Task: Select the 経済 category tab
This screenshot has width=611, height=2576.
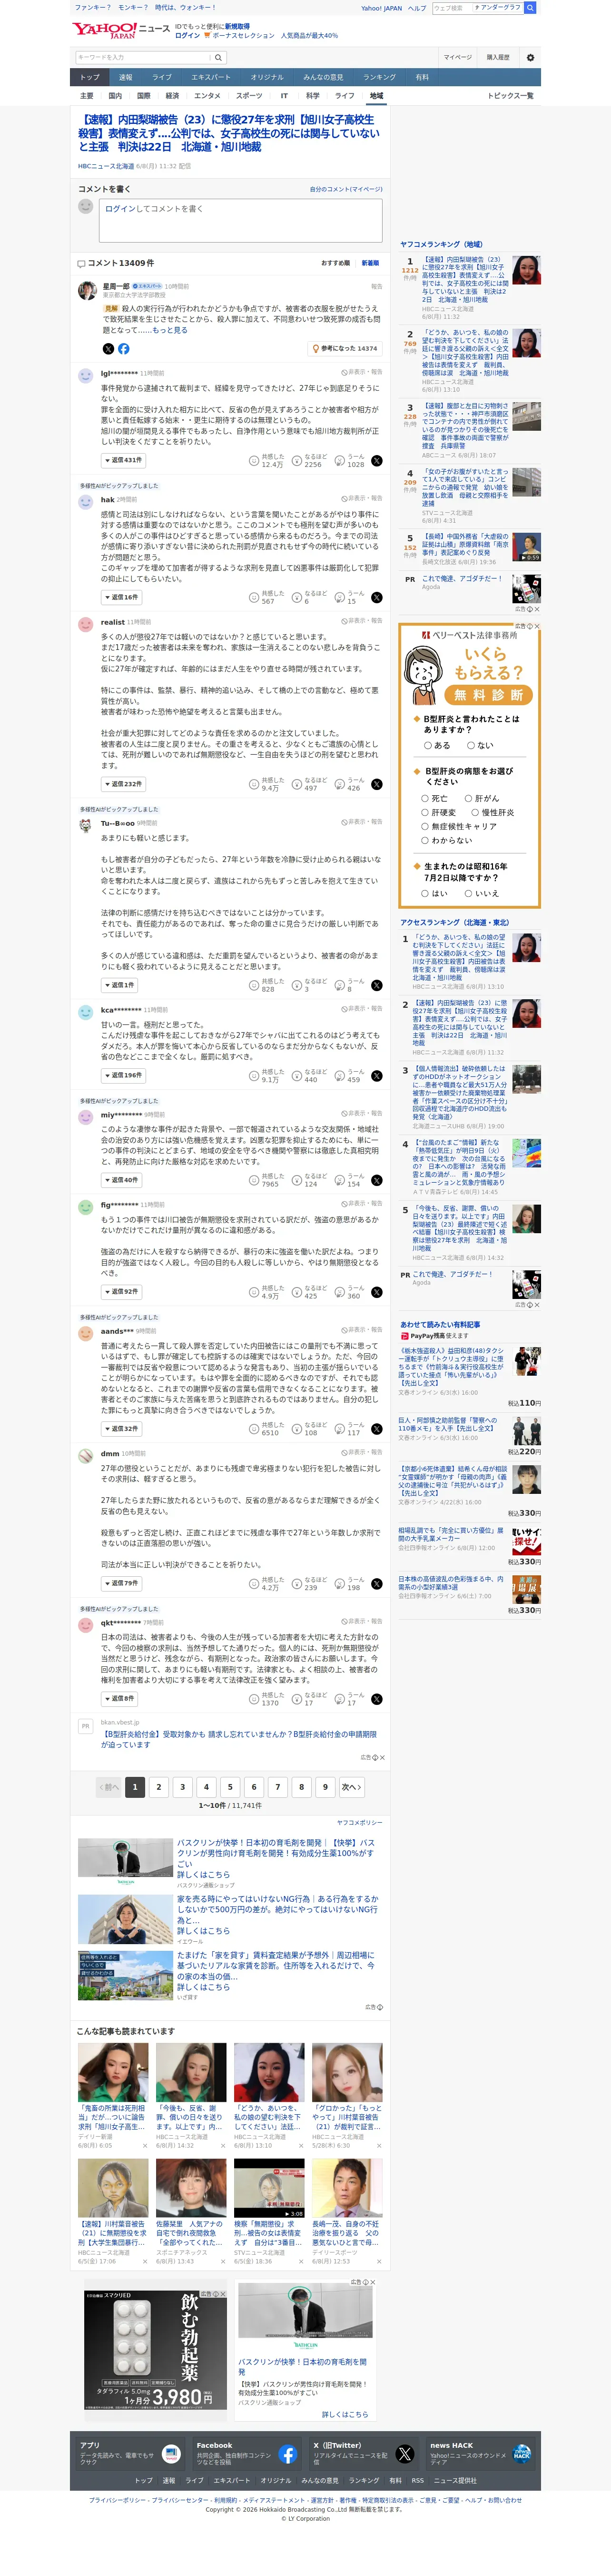Action: [x=172, y=96]
